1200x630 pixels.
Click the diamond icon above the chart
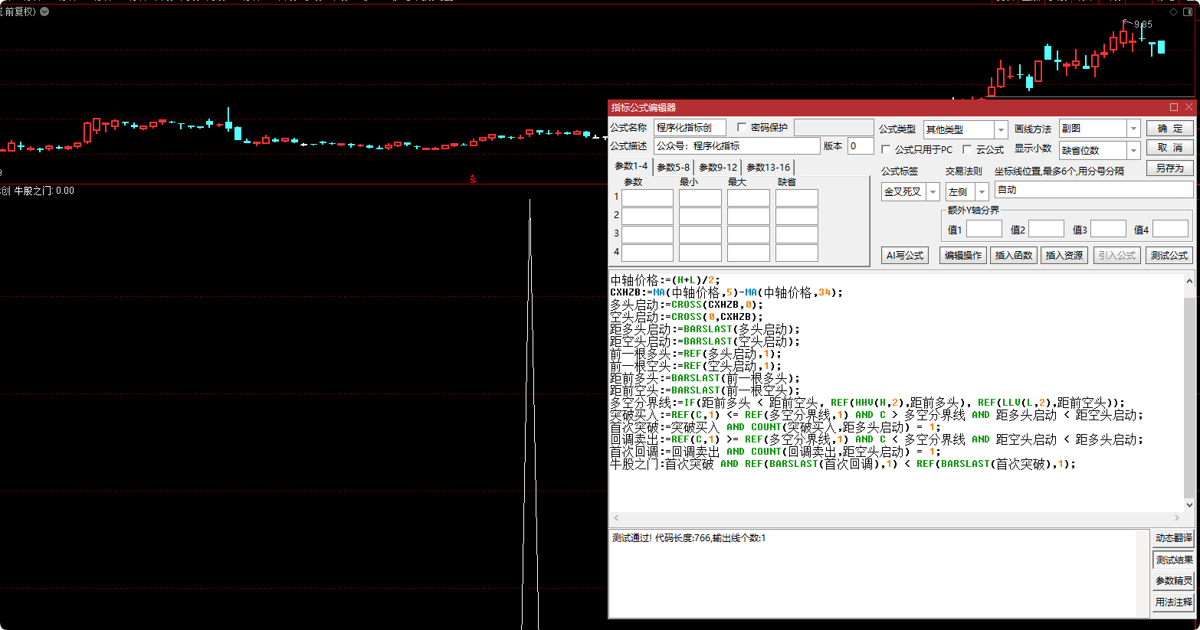(x=1173, y=12)
